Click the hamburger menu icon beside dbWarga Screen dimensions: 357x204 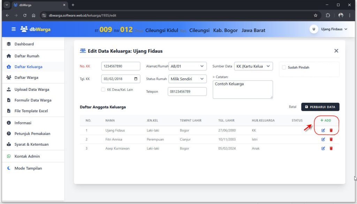(14, 29)
